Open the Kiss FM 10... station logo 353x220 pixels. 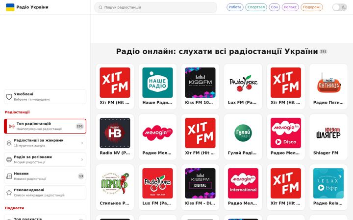point(200,83)
